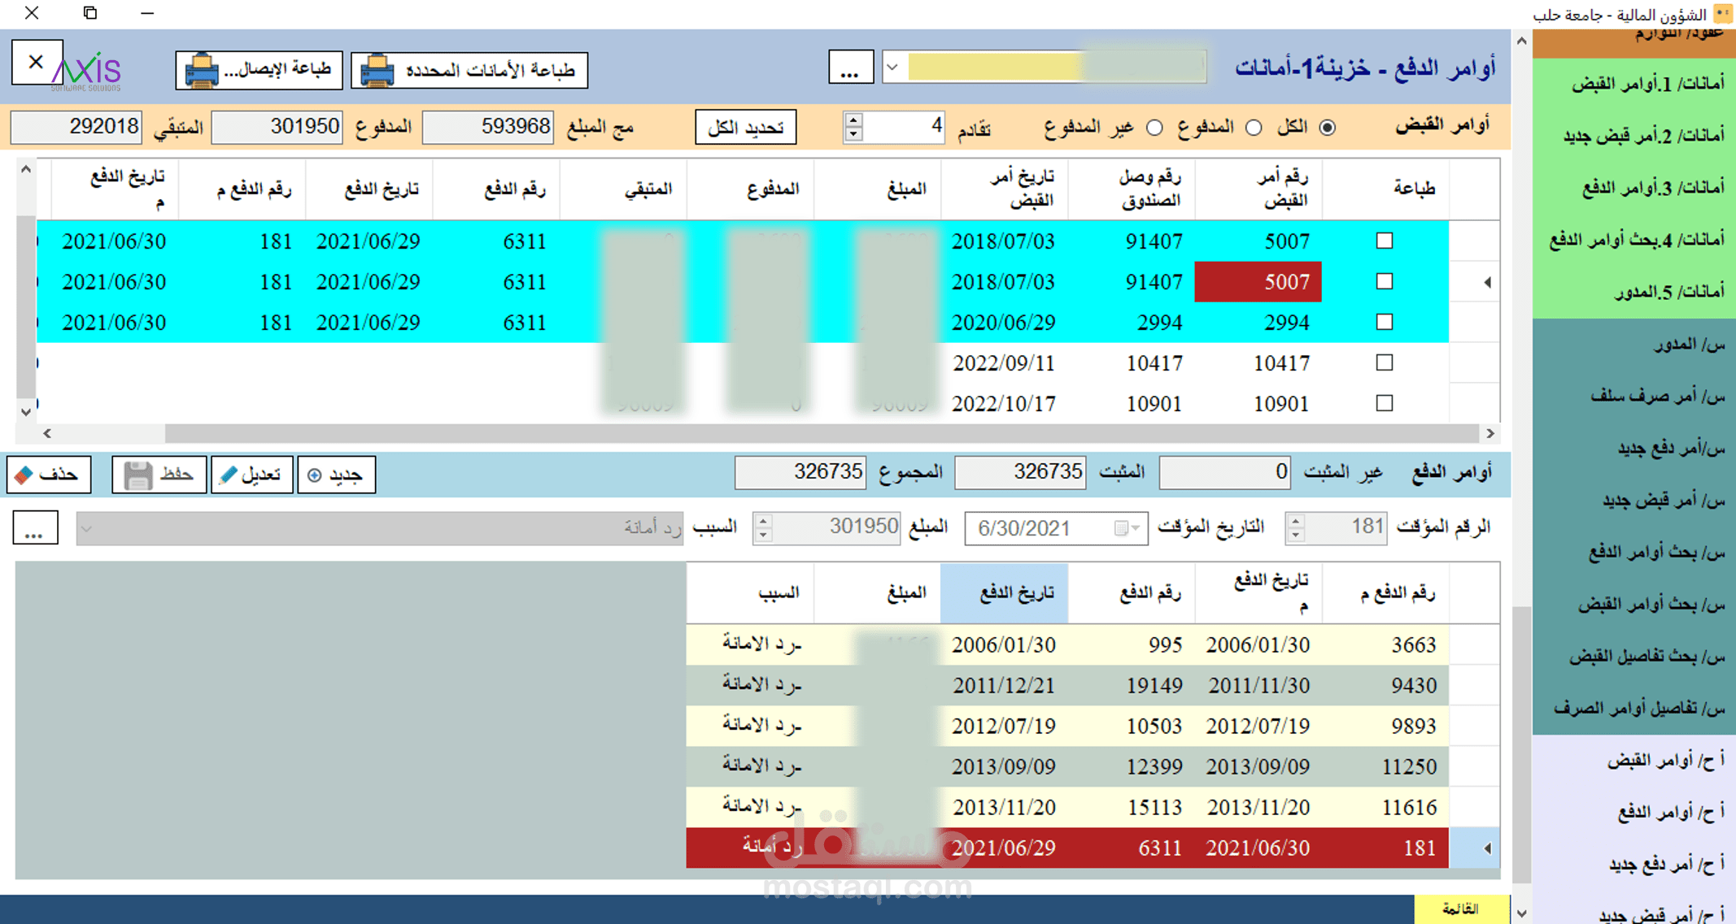
Task: Expand the yellow account dropdown at top
Action: click(x=892, y=67)
